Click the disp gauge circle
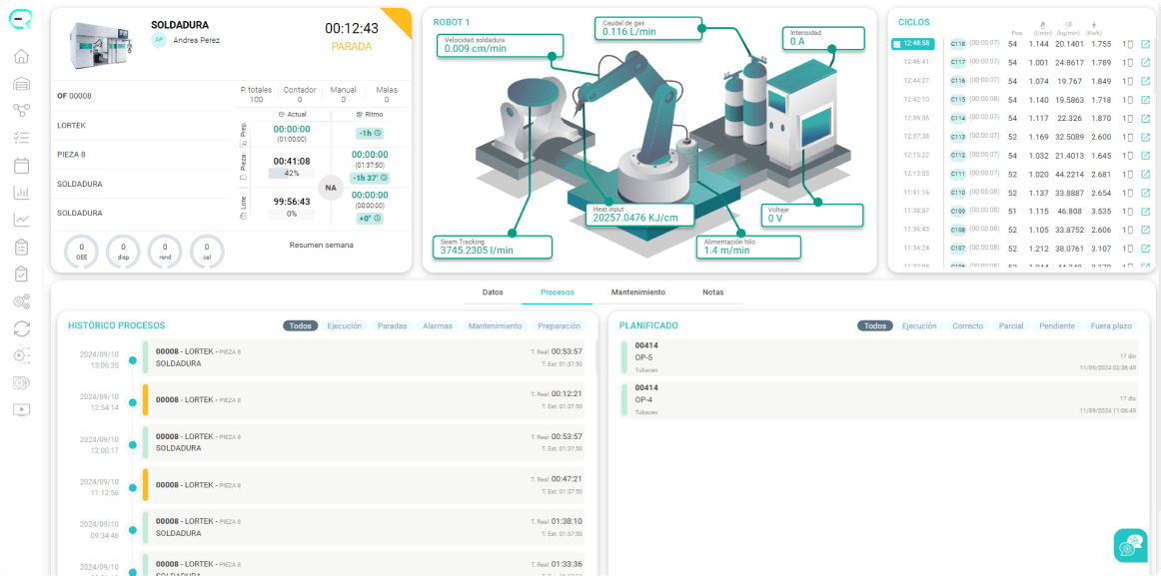Viewport: 1161px width, 576px height. click(x=123, y=252)
